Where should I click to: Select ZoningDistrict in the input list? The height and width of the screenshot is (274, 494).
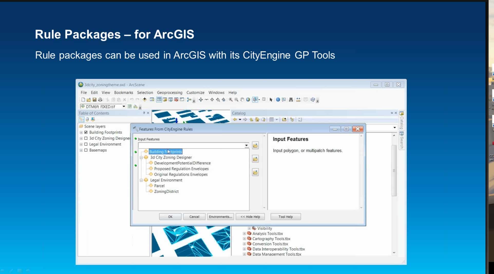166,191
